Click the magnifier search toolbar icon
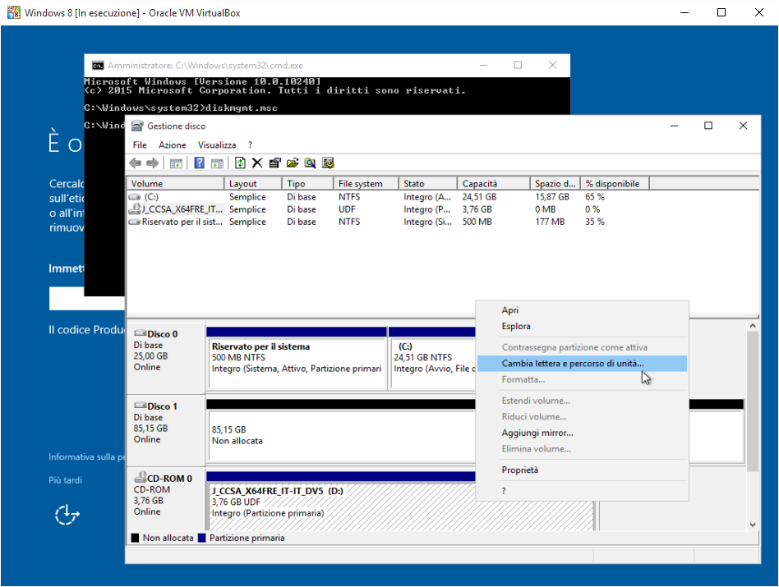This screenshot has width=779, height=587. click(310, 163)
